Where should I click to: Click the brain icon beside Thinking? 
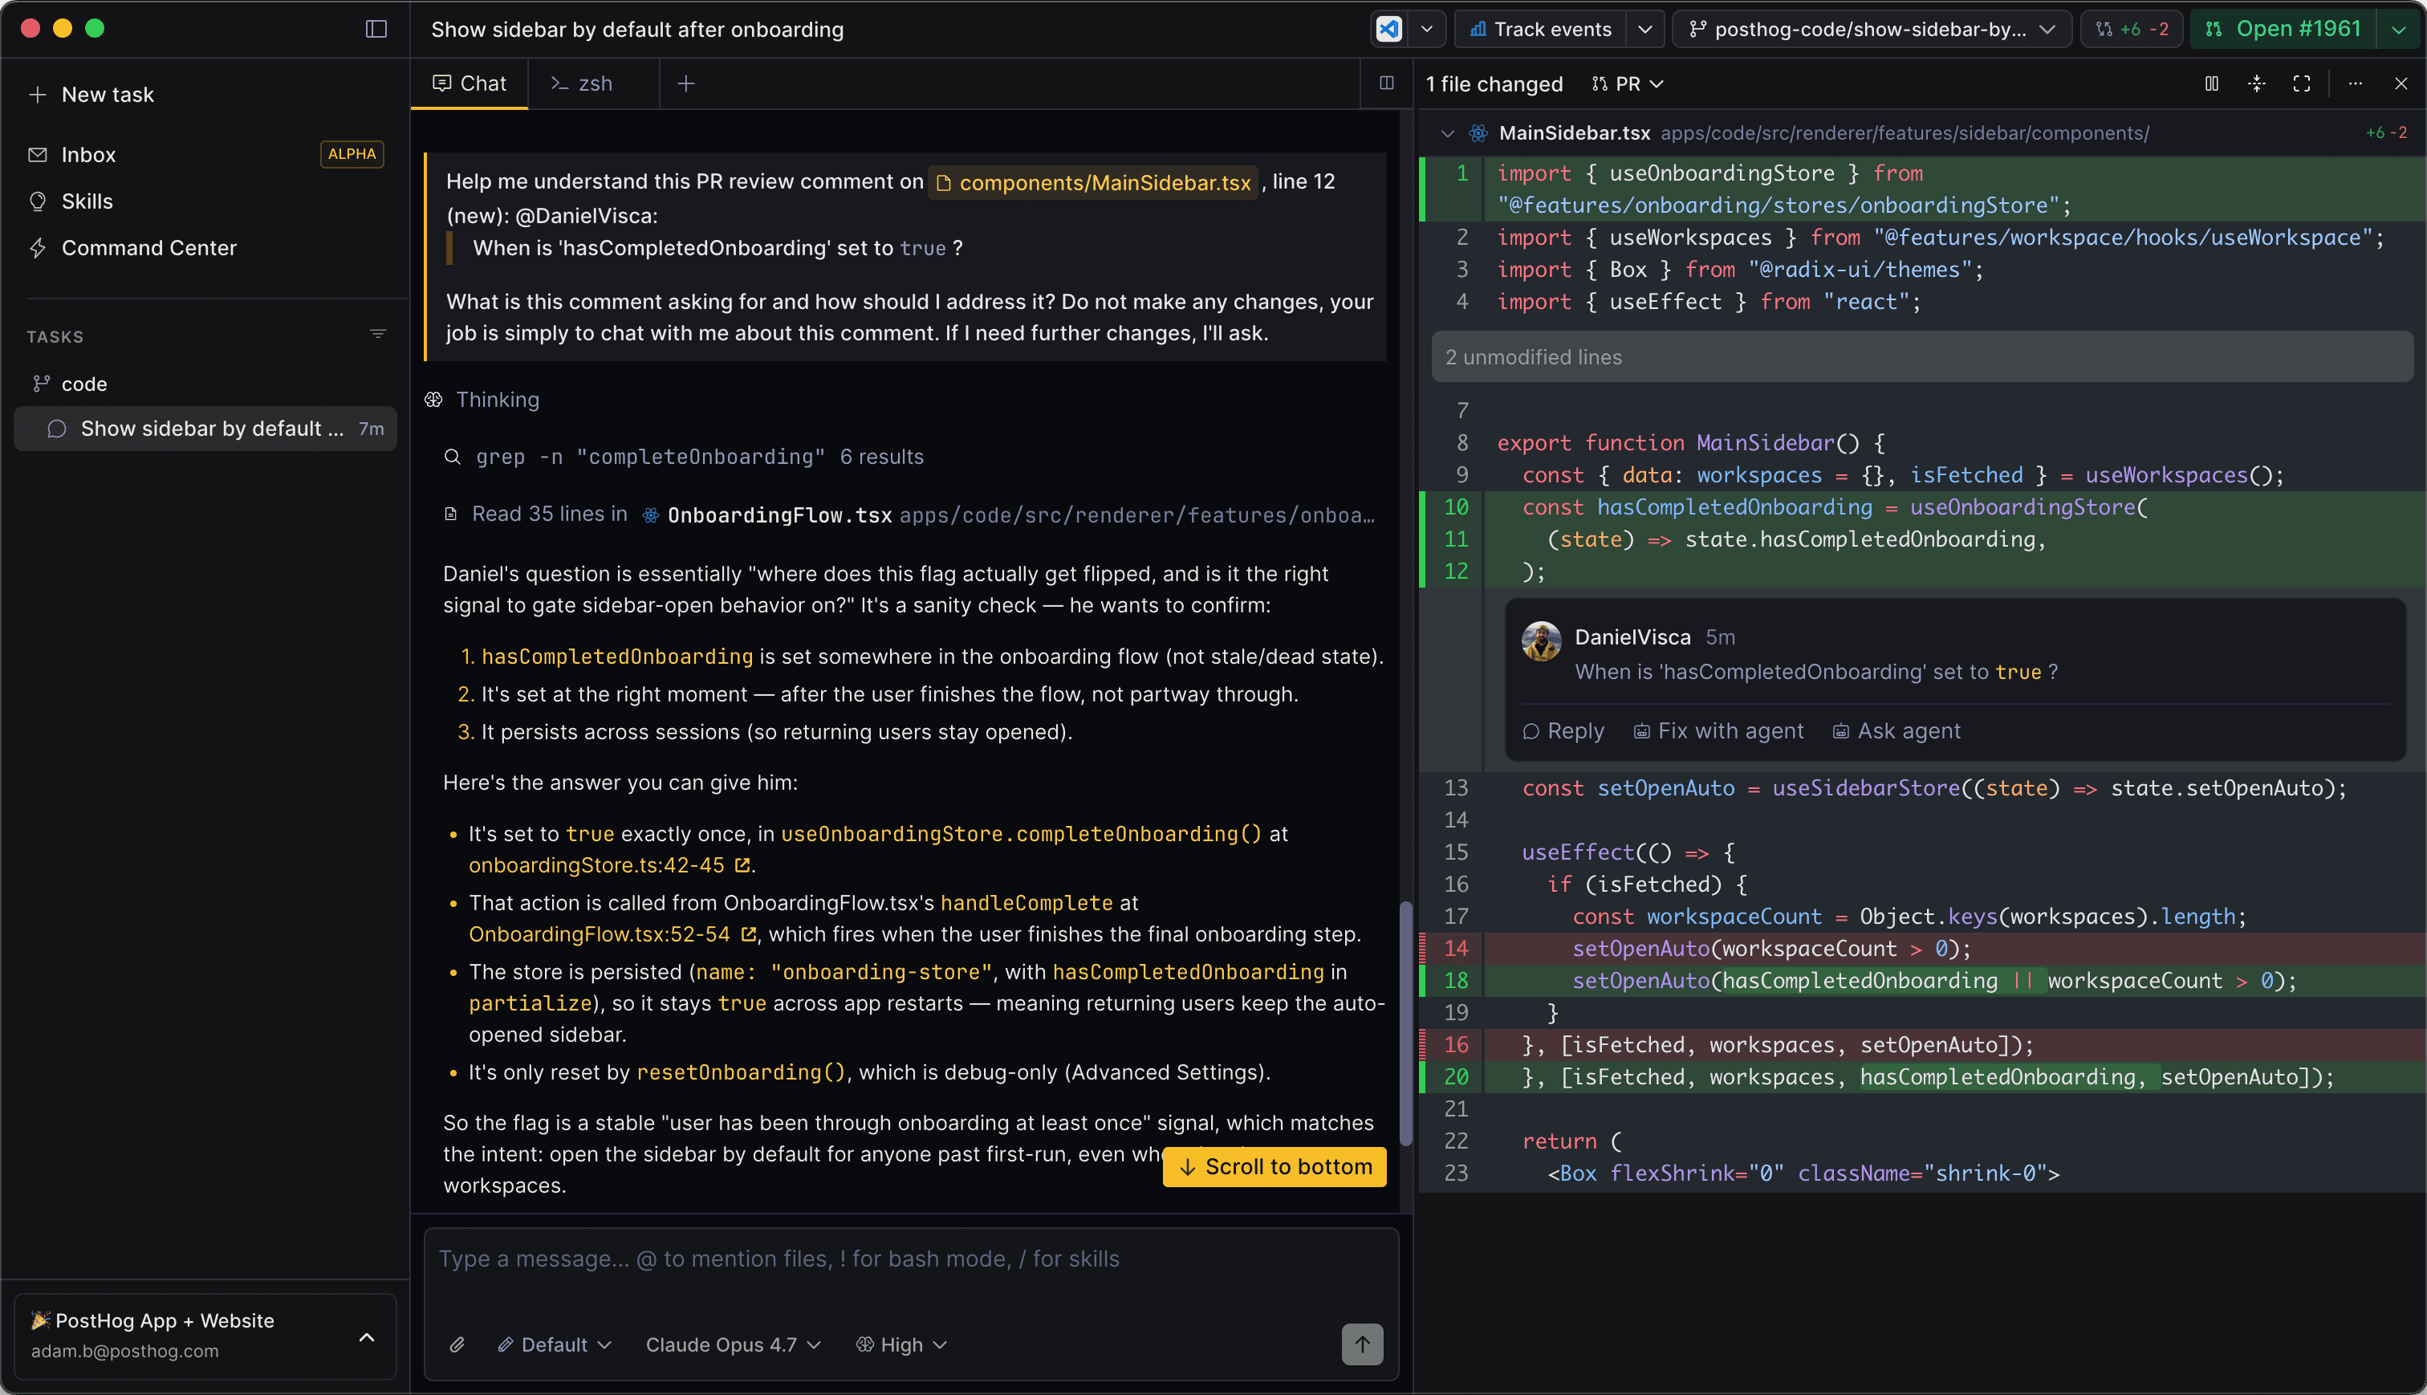(x=434, y=400)
